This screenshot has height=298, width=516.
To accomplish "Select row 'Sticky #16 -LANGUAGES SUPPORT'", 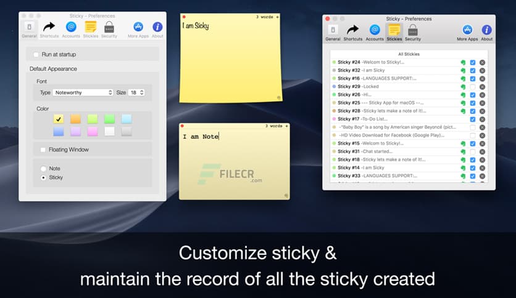I will pyautogui.click(x=409, y=78).
